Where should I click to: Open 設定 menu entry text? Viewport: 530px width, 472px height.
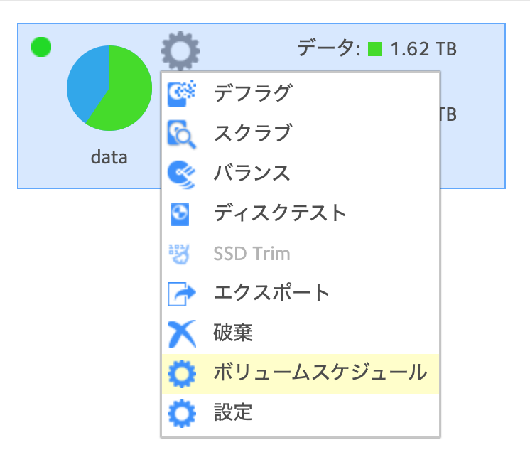(x=233, y=412)
